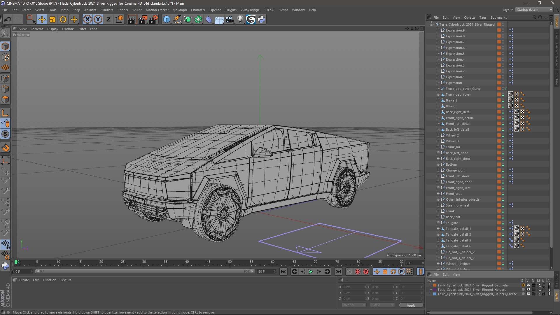Viewport: 560px width, 315px height.
Task: Toggle layer visibility for Rigged_Helpers layer
Action: [528, 290]
